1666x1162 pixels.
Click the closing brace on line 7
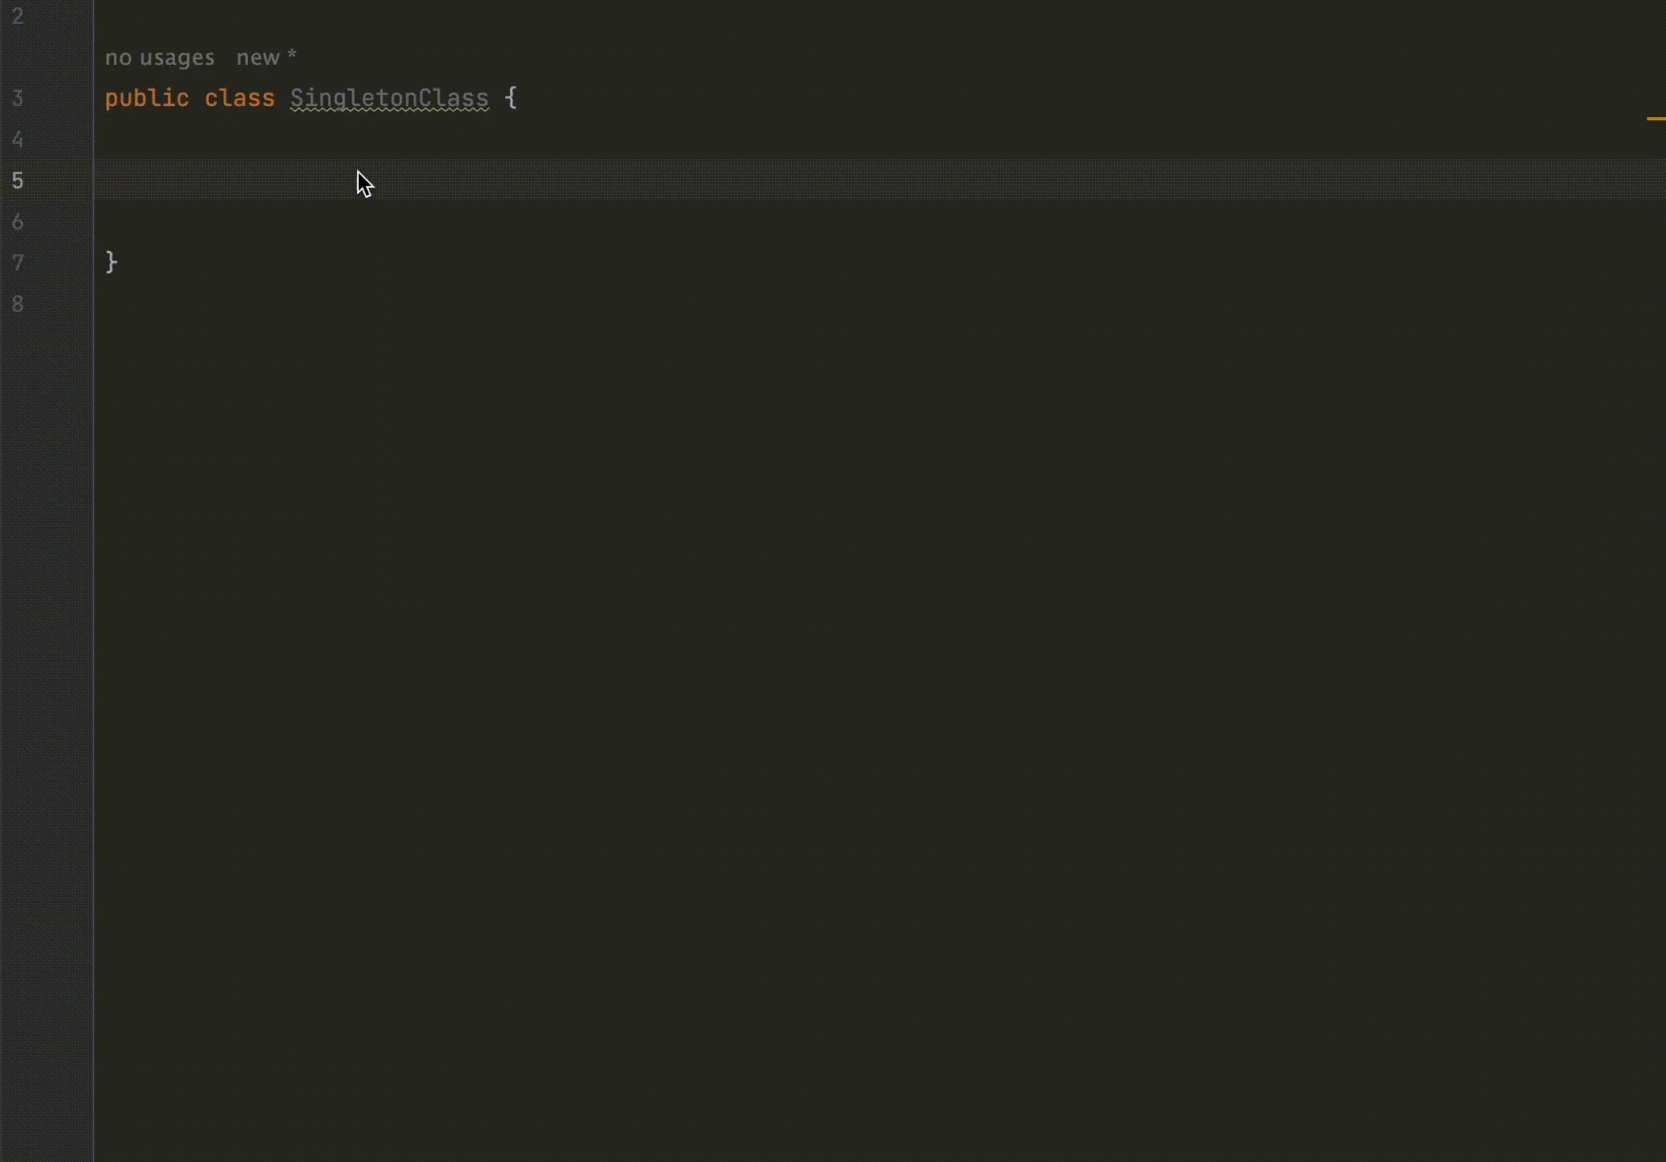pos(112,262)
